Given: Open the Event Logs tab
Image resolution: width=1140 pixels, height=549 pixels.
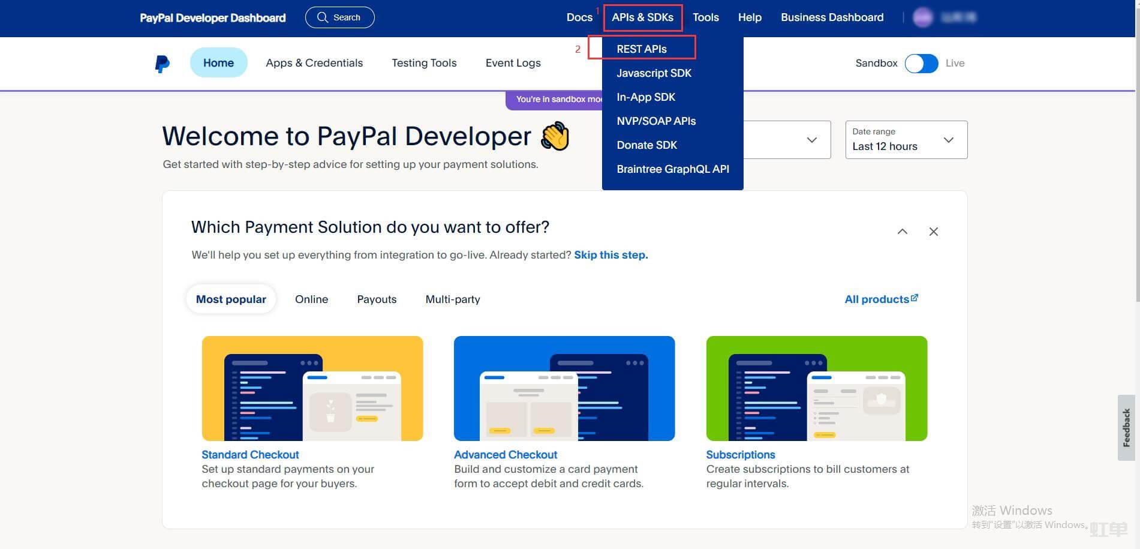Looking at the screenshot, I should point(513,62).
